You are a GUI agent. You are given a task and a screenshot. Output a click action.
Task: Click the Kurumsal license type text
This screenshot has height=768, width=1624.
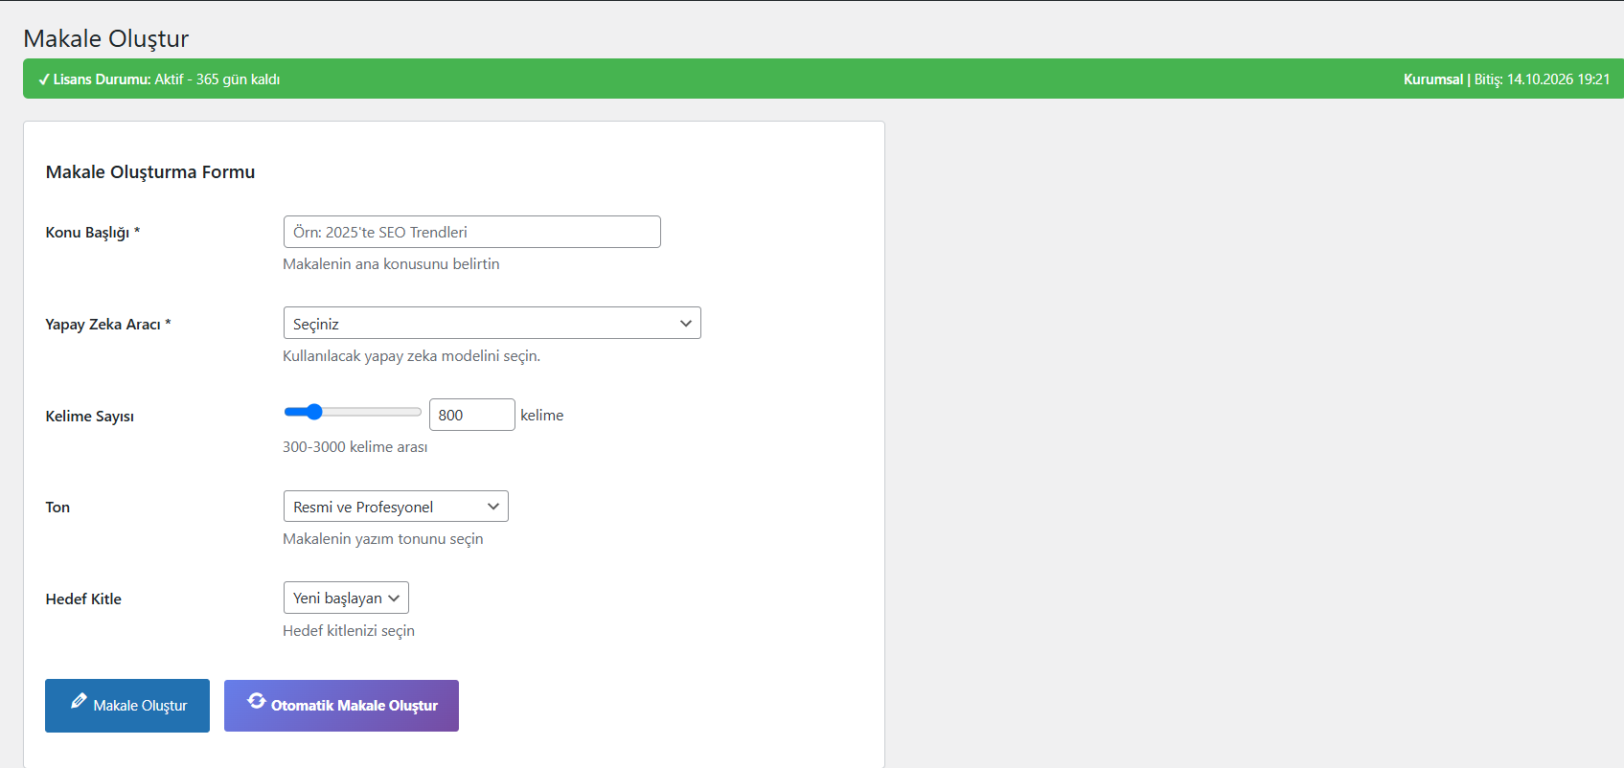pos(1432,79)
